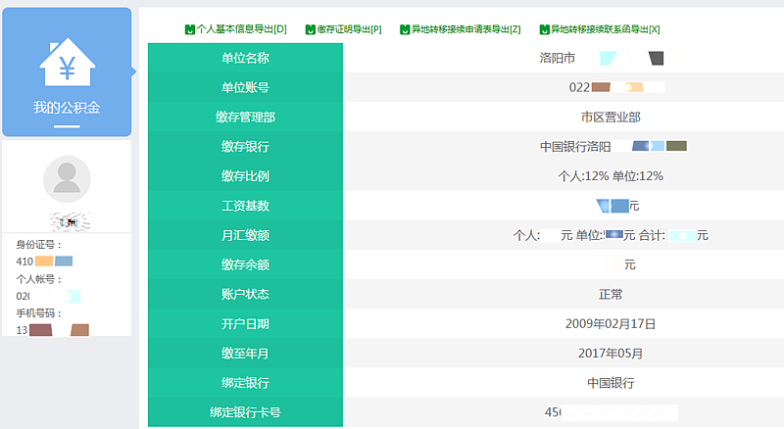Select the 缴存比例 row label
Viewport: 784px width, 429px height.
245,176
